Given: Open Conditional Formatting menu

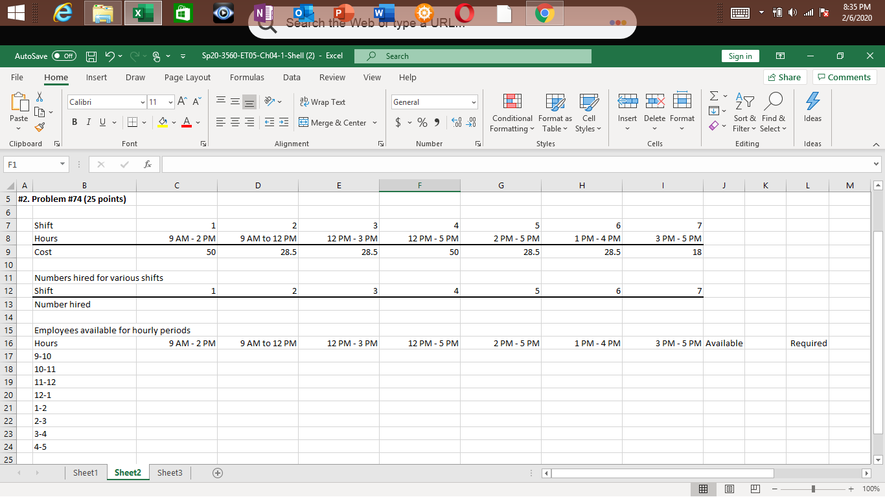Looking at the screenshot, I should 512,113.
